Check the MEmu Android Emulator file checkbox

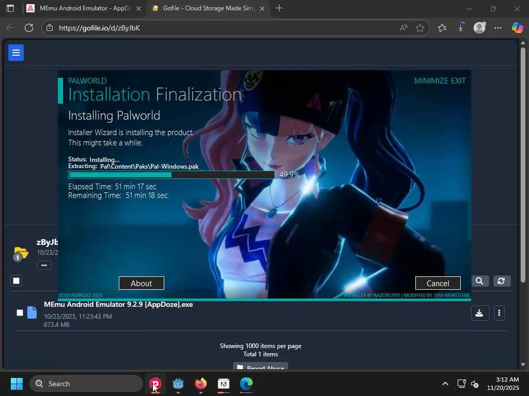pos(20,313)
